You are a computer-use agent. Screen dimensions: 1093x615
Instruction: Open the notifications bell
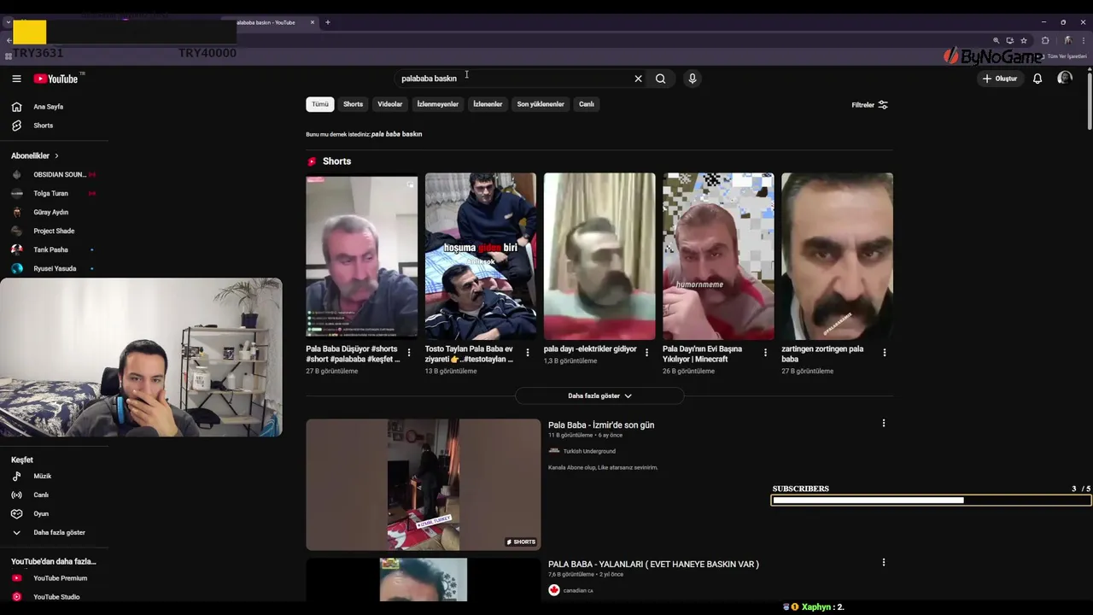pyautogui.click(x=1037, y=79)
